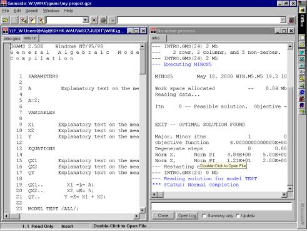307x231 pixels.
Task: Open the Help menu
Action: (69, 11)
